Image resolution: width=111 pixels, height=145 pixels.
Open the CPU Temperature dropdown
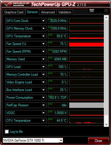(x=43, y=121)
